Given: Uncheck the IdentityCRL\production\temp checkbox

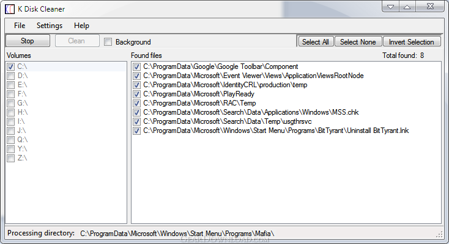Looking at the screenshot, I should click(x=137, y=85).
